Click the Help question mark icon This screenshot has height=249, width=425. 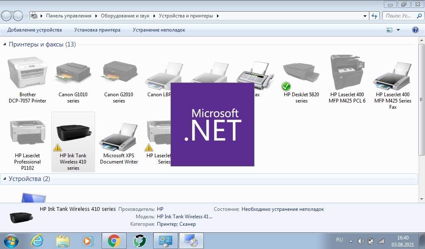coord(415,30)
